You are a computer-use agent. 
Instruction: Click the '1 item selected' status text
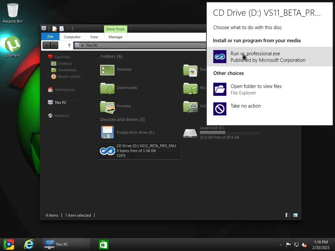pyautogui.click(x=78, y=215)
